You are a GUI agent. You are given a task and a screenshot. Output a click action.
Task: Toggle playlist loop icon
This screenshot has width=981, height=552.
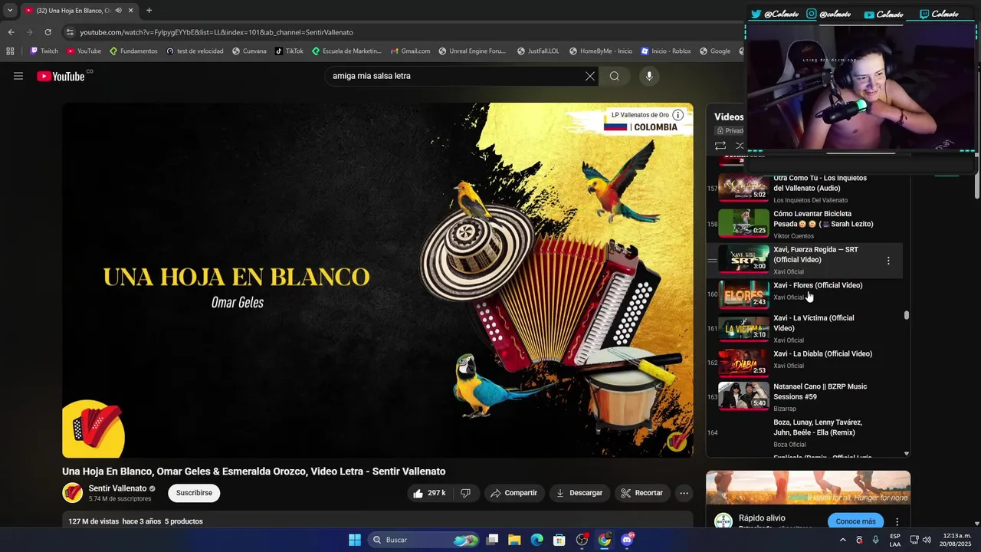tap(720, 146)
